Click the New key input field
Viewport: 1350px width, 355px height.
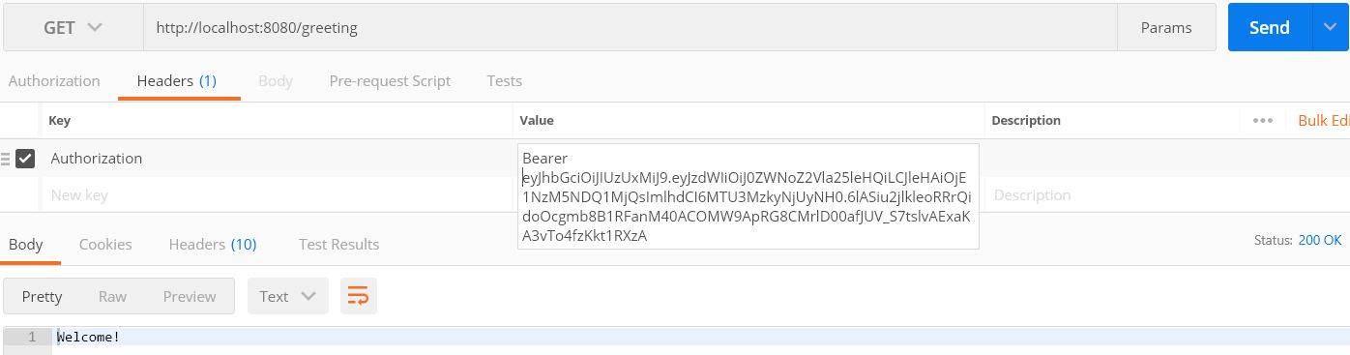pos(277,195)
